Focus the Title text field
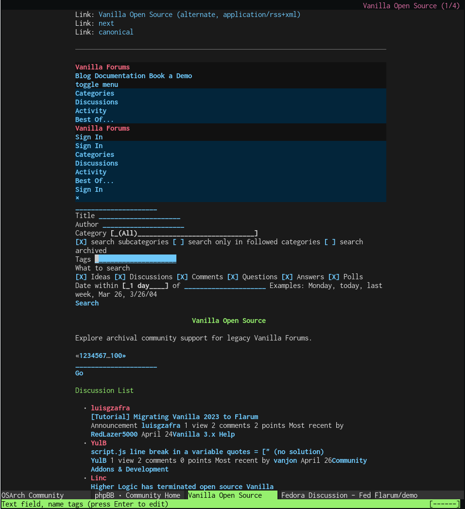Image resolution: width=465 pixels, height=509 pixels. 139,216
